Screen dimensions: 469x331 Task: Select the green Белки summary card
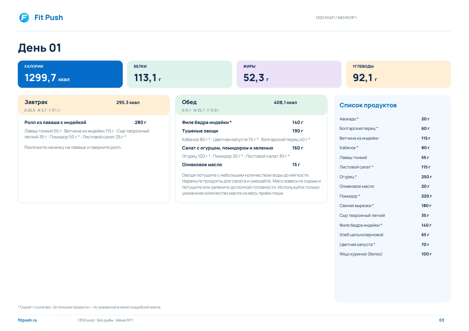pyautogui.click(x=179, y=74)
